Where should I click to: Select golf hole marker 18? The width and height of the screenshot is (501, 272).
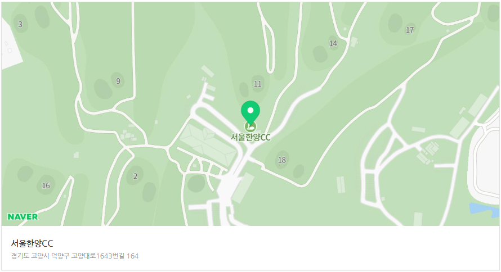(282, 160)
